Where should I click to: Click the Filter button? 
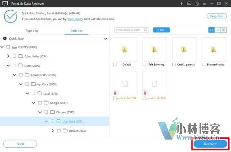(162, 30)
